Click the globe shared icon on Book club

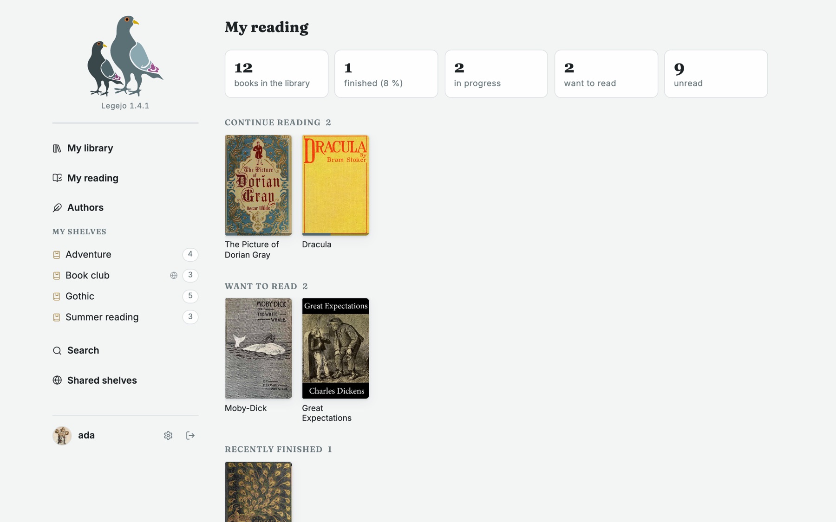click(x=174, y=276)
